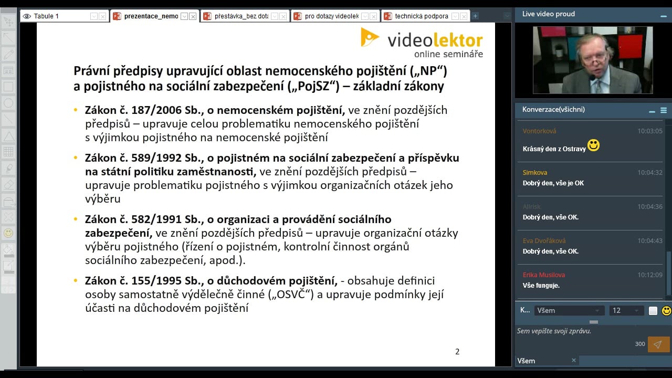Click the message 'Vše funguje.'
Image resolution: width=672 pixels, height=378 pixels.
click(541, 286)
